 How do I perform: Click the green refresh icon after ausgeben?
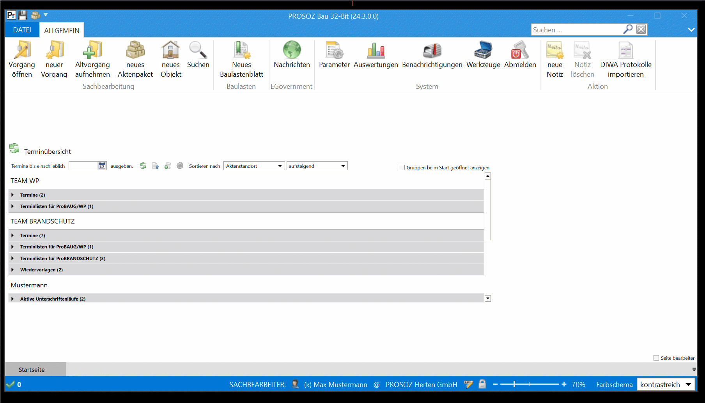tap(143, 166)
